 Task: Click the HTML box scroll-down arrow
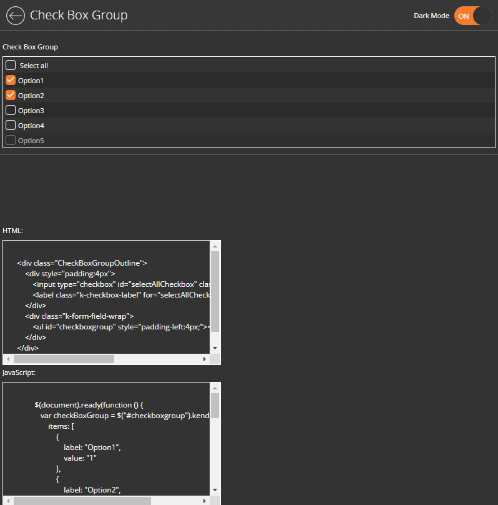pos(215,348)
